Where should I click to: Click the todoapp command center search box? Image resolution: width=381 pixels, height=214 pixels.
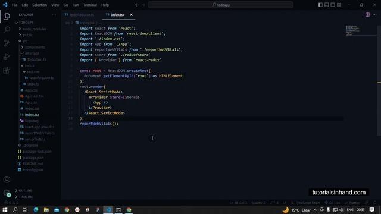coord(220,5)
